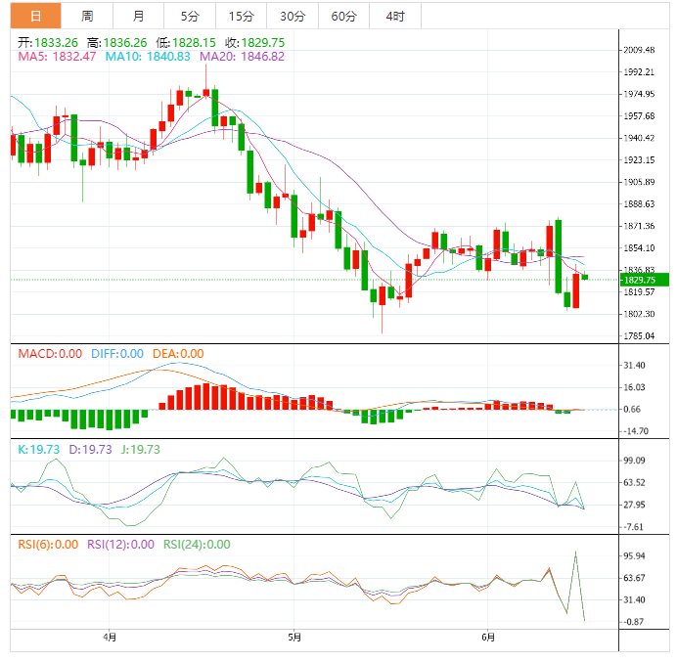Click the MACD:0.00 label
The height and width of the screenshot is (662, 677).
point(50,354)
